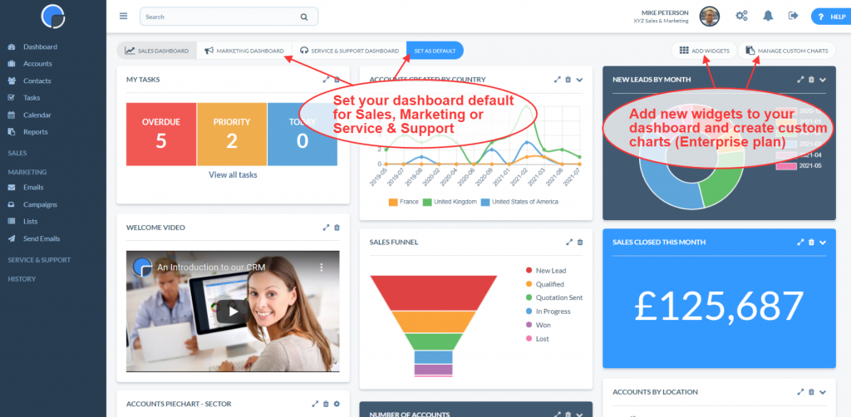Expand the Sales Closed This Month widget
The image size is (851, 417).
800,243
